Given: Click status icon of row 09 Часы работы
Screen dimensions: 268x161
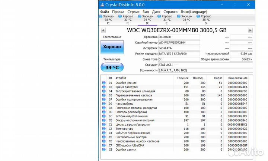Looking at the screenshot, I should [104, 103].
